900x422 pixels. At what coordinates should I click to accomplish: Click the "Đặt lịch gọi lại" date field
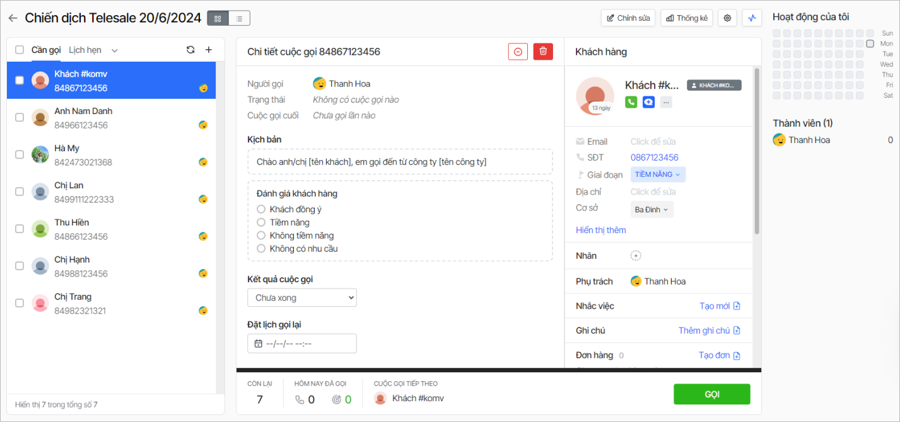(x=301, y=343)
